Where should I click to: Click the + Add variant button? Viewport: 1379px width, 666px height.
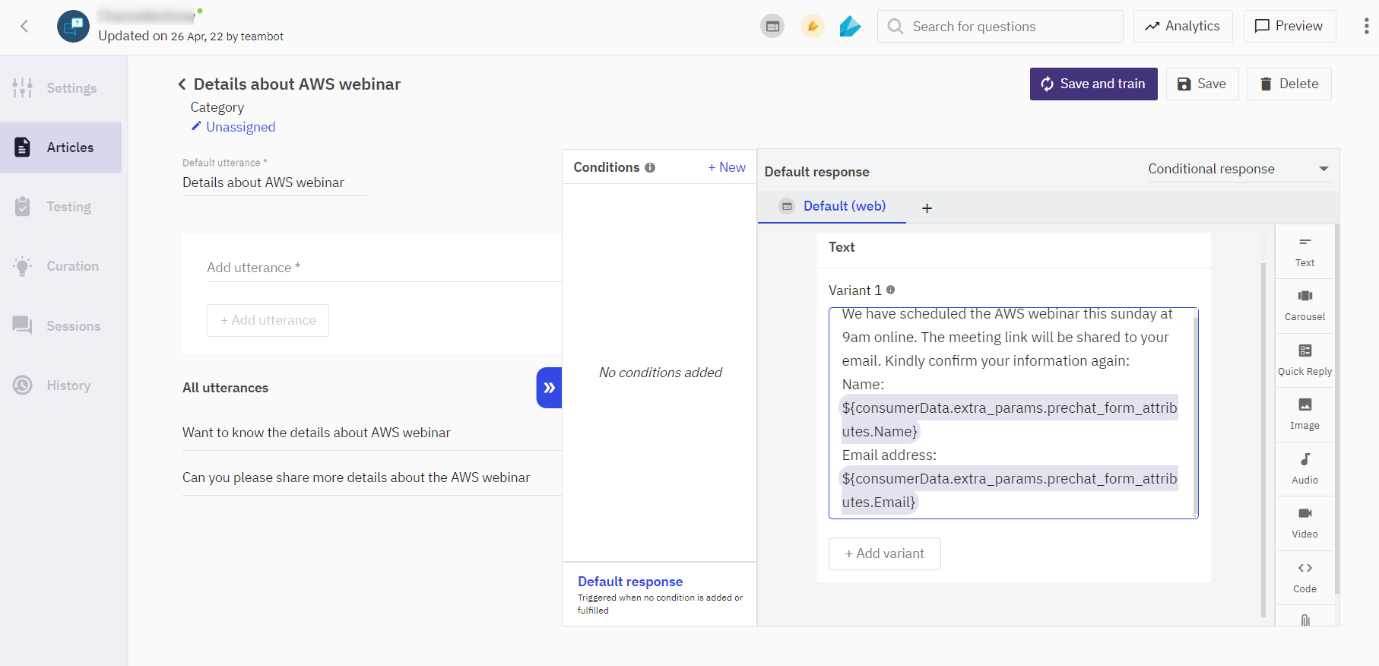(x=885, y=554)
